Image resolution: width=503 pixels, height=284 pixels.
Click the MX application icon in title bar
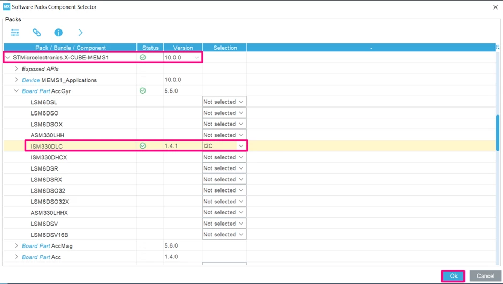[6, 7]
